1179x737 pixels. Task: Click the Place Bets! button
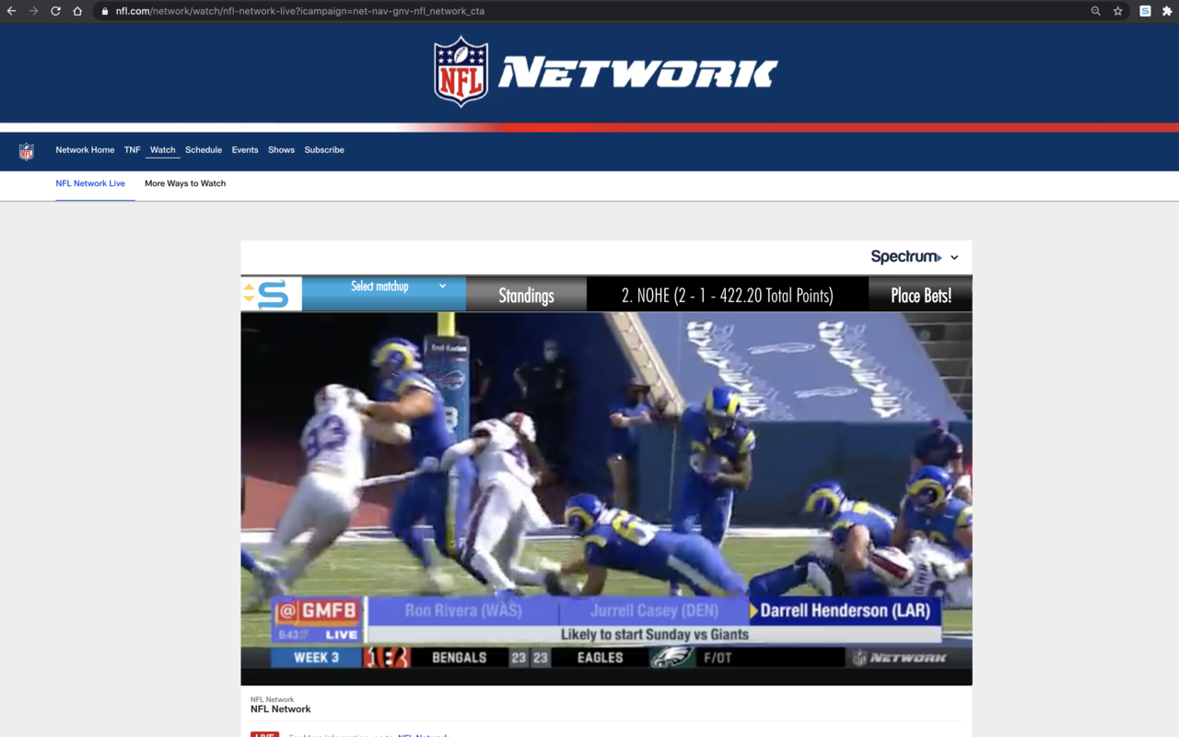pyautogui.click(x=920, y=295)
